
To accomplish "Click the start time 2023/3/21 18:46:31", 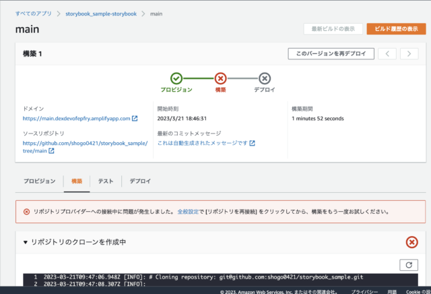I will point(182,119).
